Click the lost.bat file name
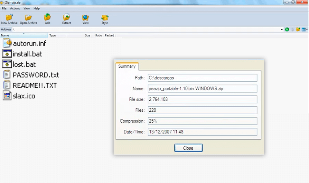The image size is (309, 183). point(24,65)
